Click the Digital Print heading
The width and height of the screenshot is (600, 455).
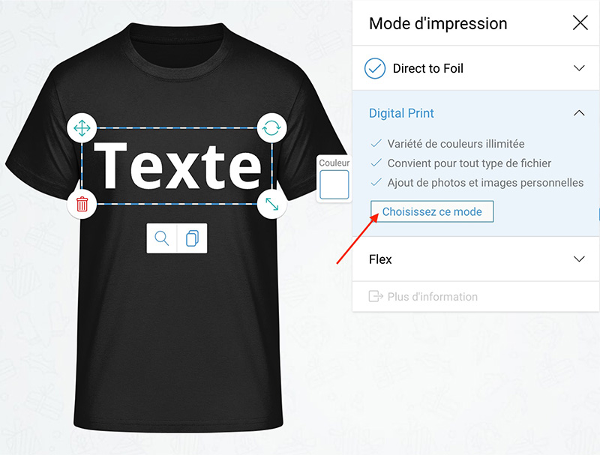coord(401,113)
